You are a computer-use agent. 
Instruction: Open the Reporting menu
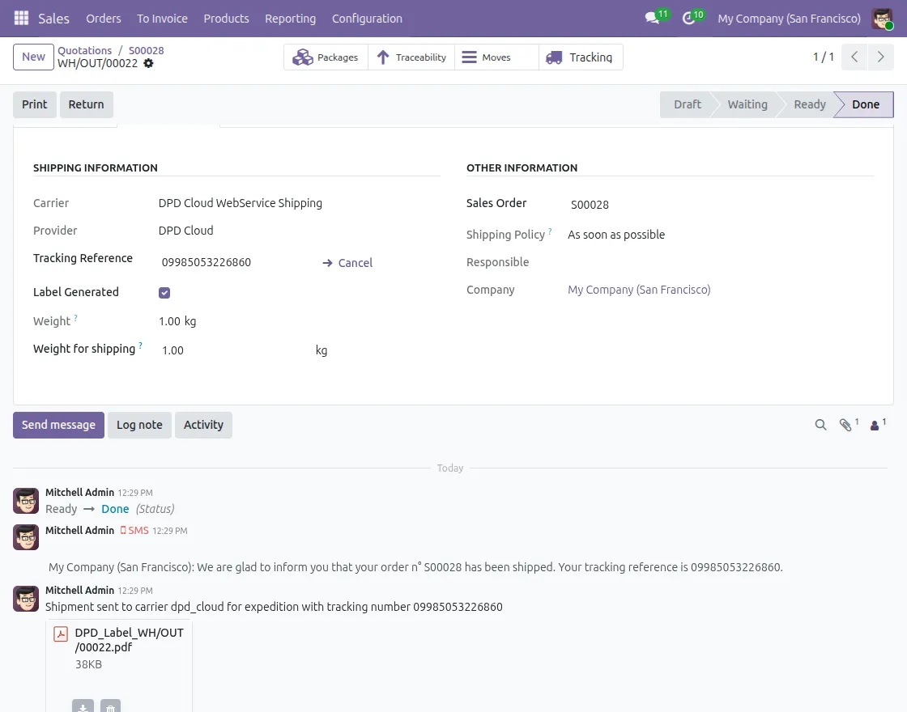pyautogui.click(x=290, y=18)
